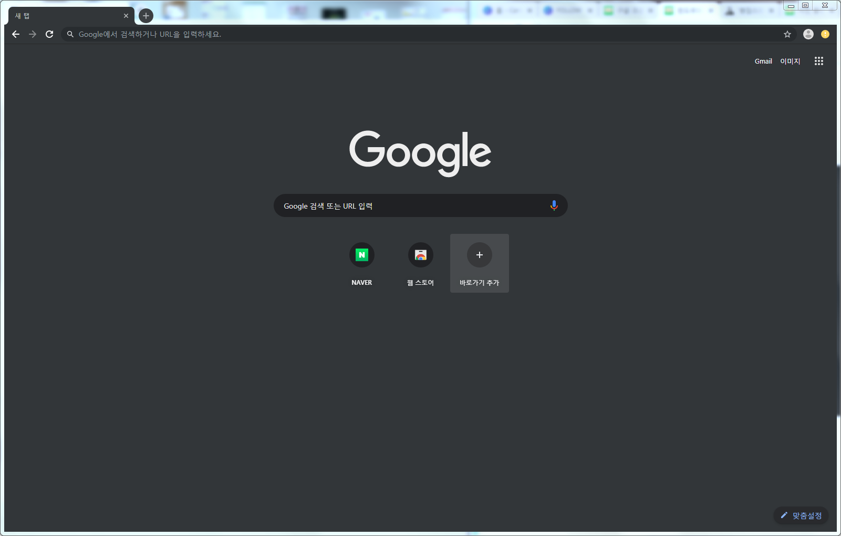Open the 맞춤설정 customize button
Screen dimensions: 841x536
point(801,516)
